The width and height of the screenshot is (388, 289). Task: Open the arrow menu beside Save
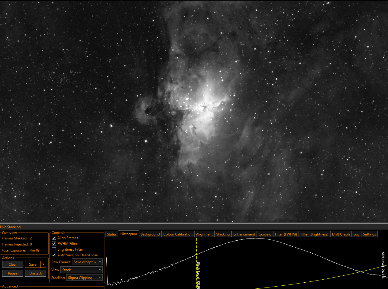click(x=44, y=265)
